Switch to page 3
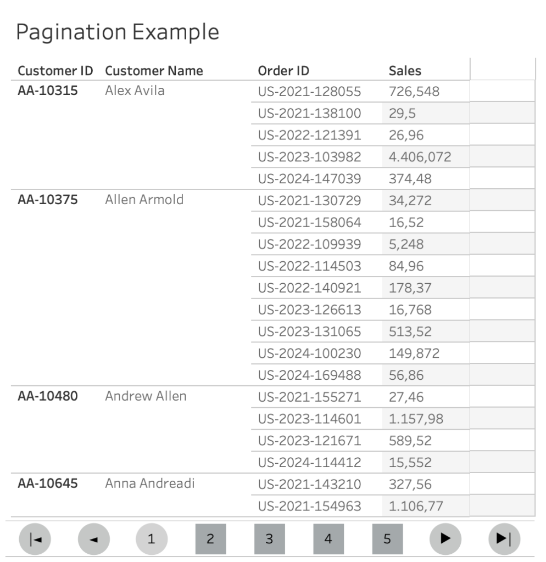This screenshot has width=546, height=562. [269, 539]
